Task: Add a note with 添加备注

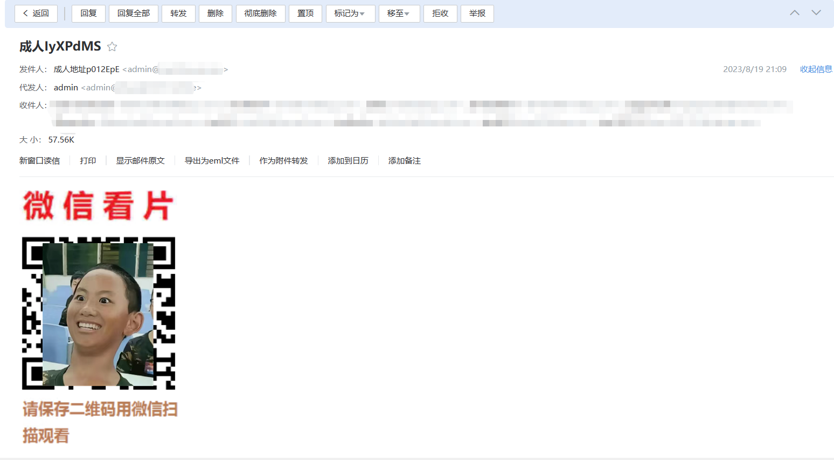Action: 405,161
